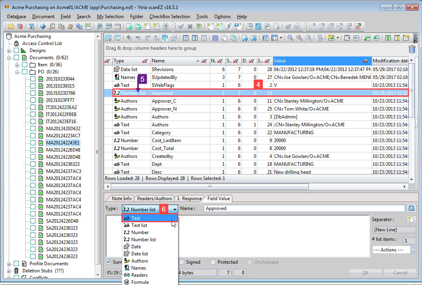Click the @ formula icon beside Name field
Image resolution: width=422 pixels, height=285 pixels.
pyautogui.click(x=411, y=208)
